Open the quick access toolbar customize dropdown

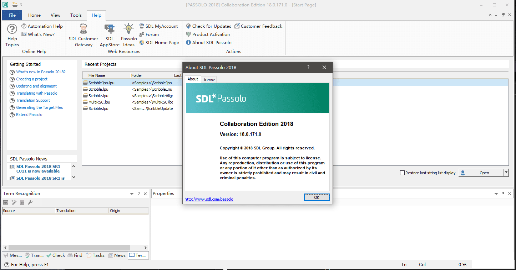[x=21, y=5]
